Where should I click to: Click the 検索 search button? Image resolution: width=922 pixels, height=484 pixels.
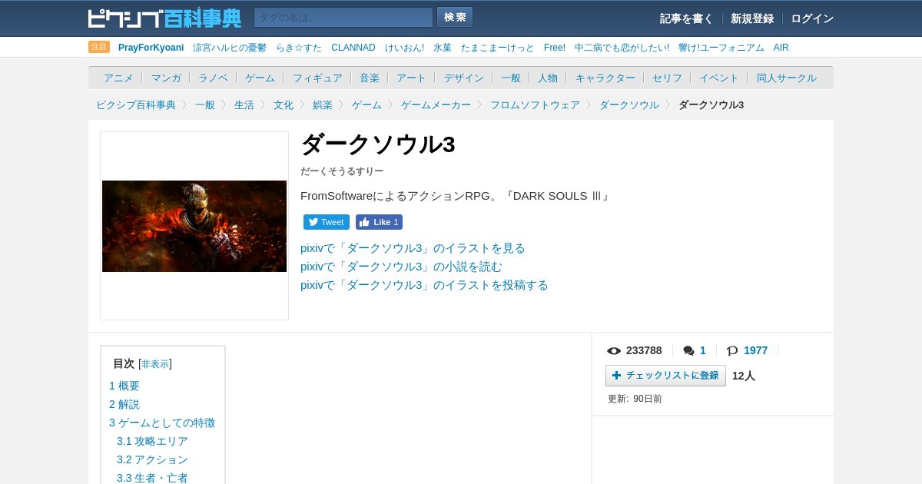pos(455,17)
